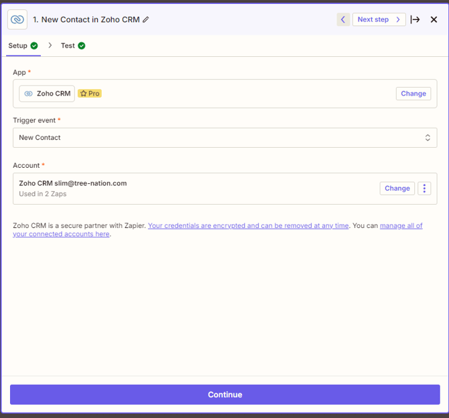449x418 pixels.
Task: Click the Next step button
Action: 379,19
